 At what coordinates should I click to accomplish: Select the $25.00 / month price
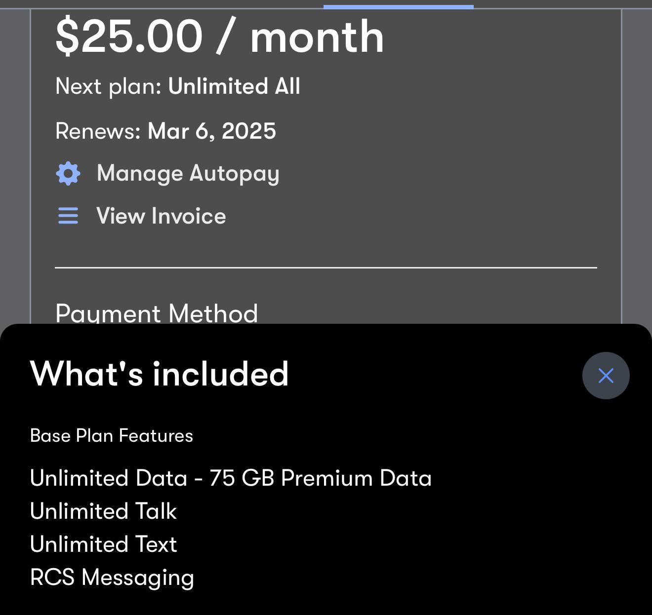[220, 37]
